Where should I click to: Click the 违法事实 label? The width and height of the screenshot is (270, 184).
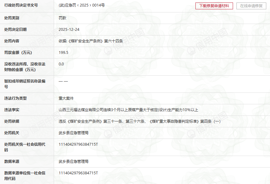pos(12,110)
